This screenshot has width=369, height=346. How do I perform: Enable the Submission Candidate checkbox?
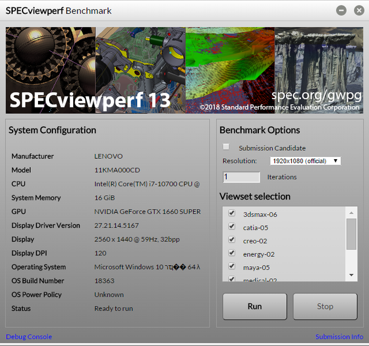[x=226, y=147]
